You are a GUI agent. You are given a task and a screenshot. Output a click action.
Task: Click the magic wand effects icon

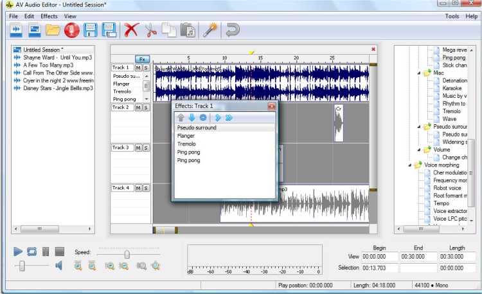[210, 30]
